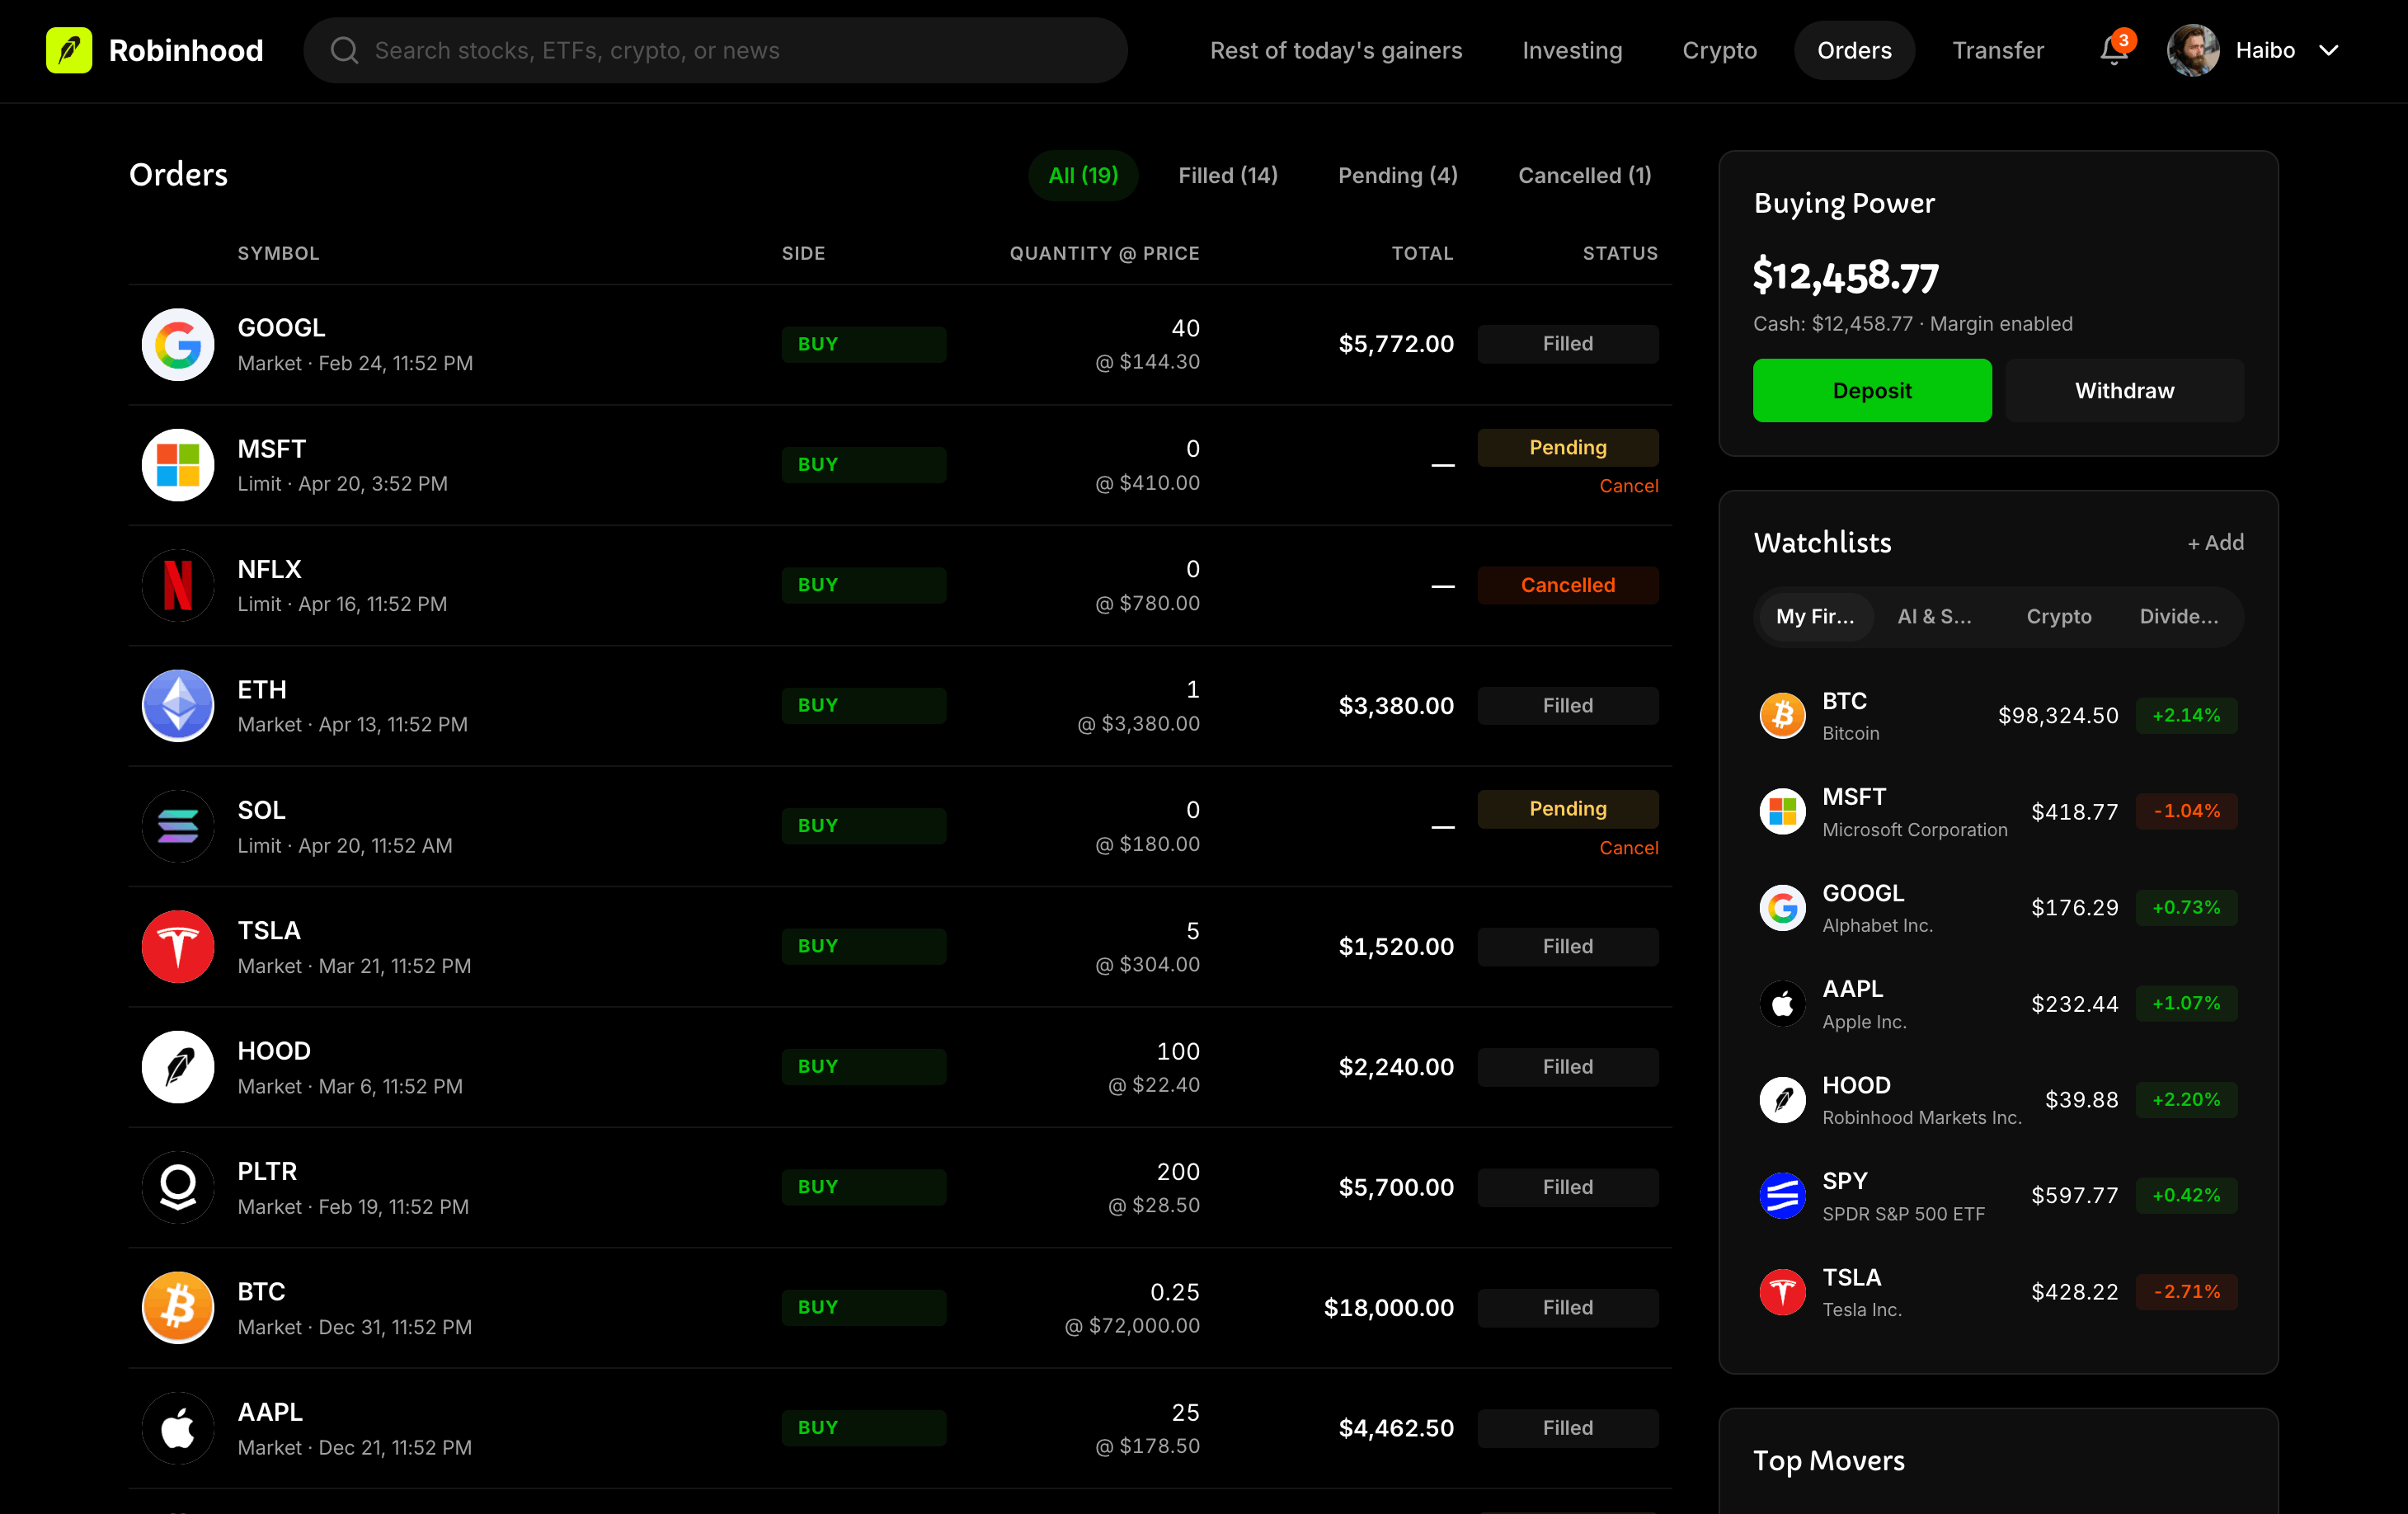The height and width of the screenshot is (1514, 2408).
Task: Click the $18,000.00 total on BTC order
Action: pyautogui.click(x=1388, y=1308)
